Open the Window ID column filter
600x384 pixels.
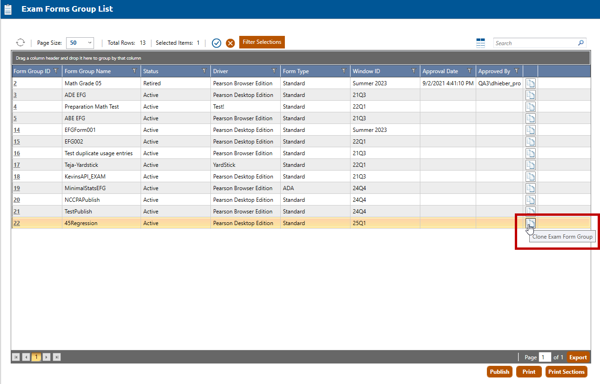click(413, 71)
